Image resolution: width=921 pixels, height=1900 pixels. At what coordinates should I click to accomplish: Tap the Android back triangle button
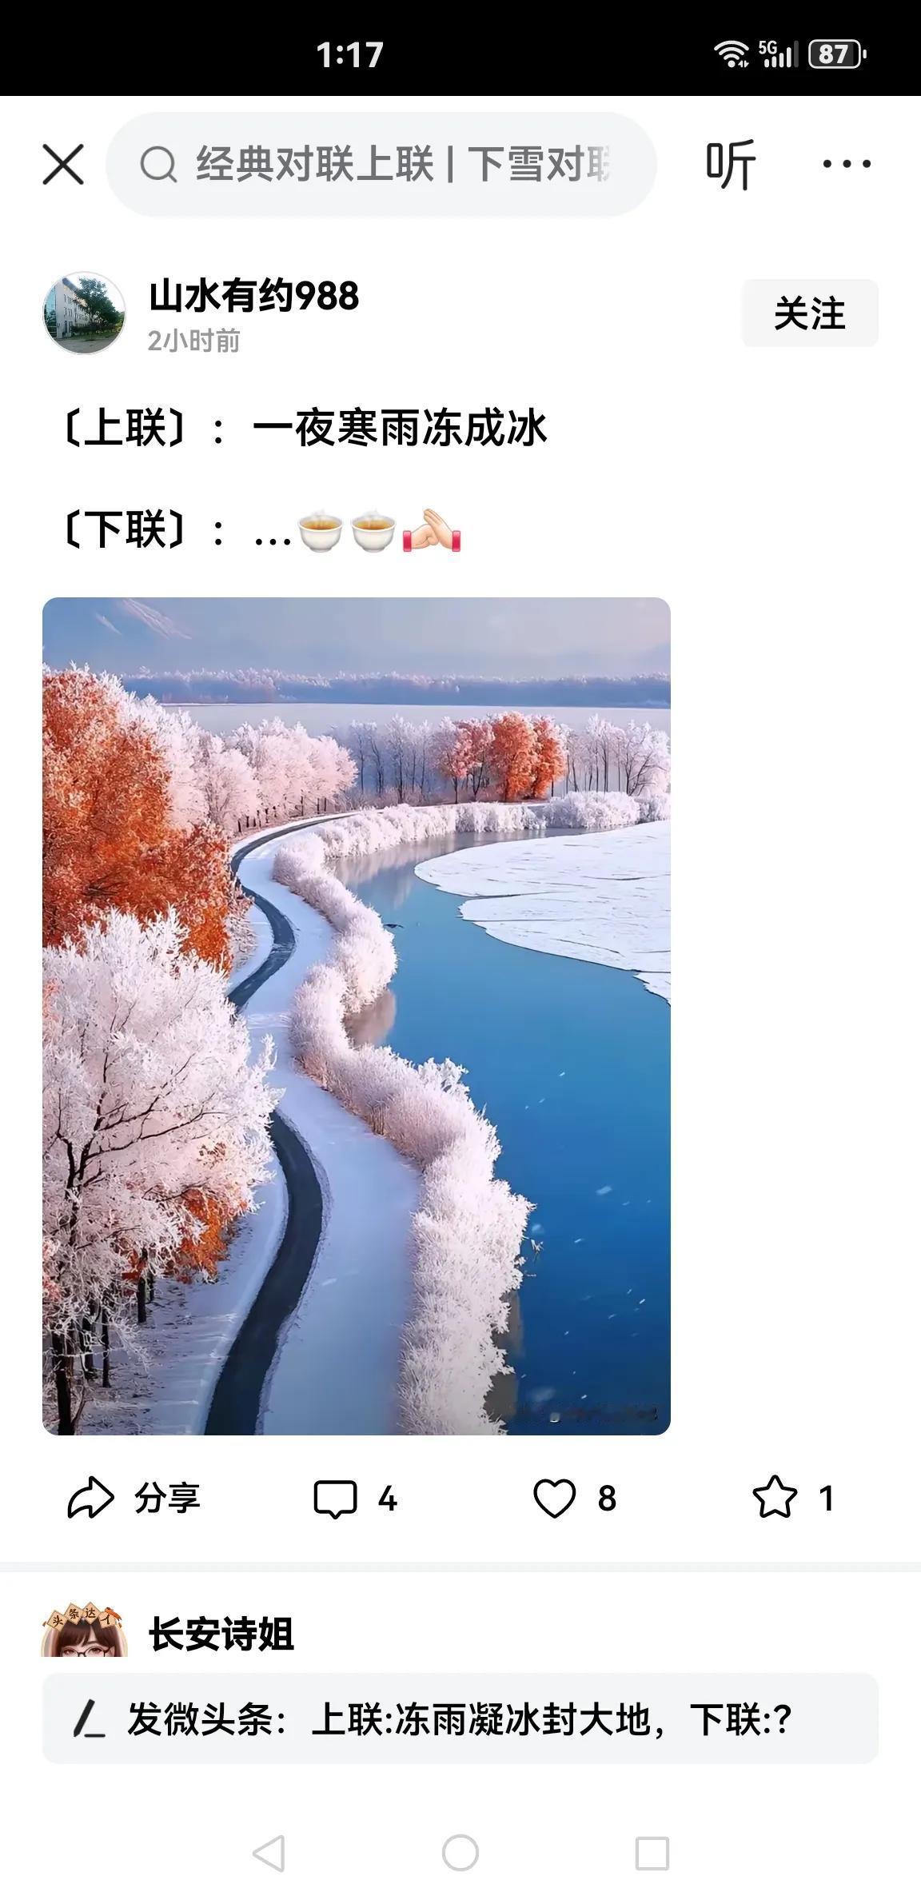[x=269, y=1853]
